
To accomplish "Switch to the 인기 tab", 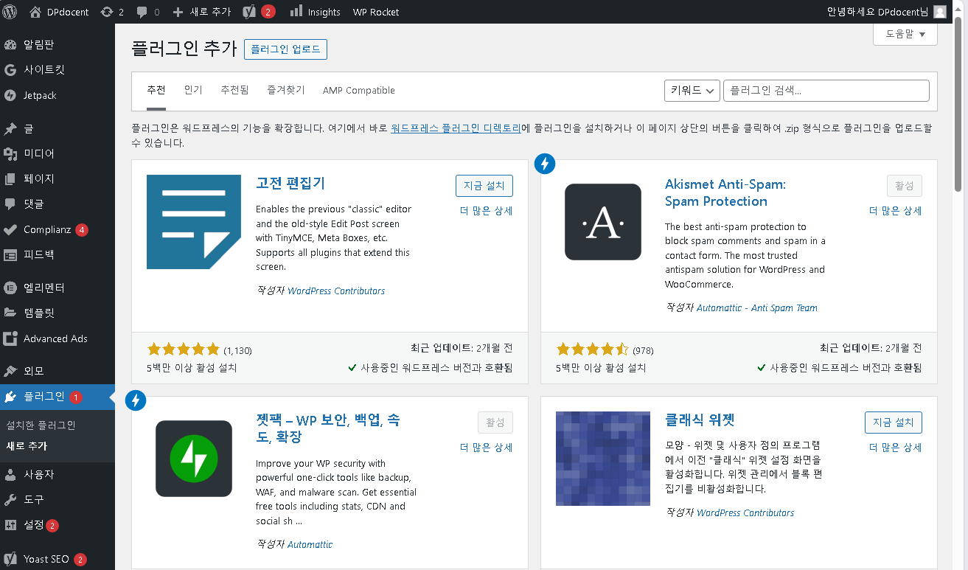I will 193,90.
